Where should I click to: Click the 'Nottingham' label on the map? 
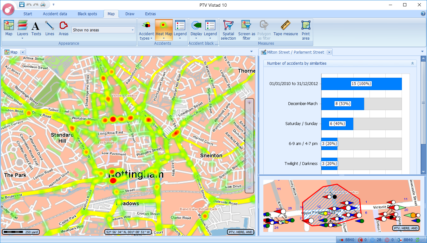click(136, 174)
